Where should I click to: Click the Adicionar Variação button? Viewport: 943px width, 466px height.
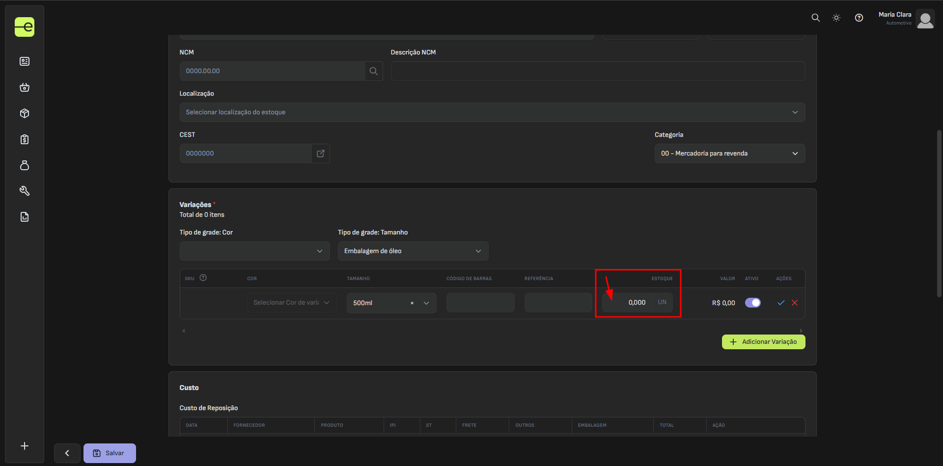[763, 342]
